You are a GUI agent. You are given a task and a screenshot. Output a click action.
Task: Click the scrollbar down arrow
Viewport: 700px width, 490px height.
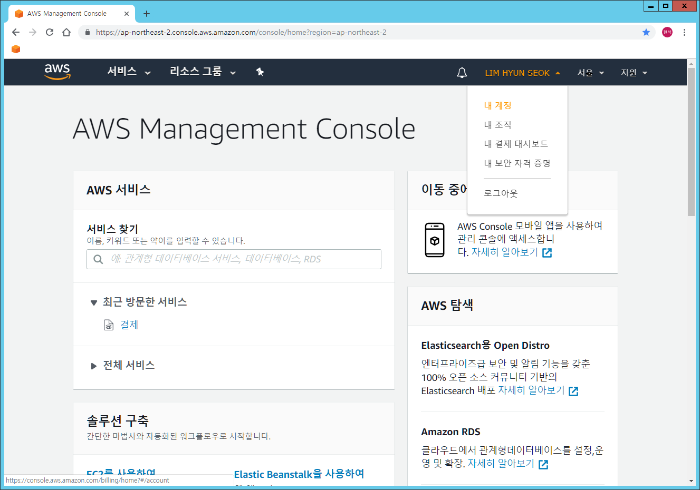(x=691, y=481)
